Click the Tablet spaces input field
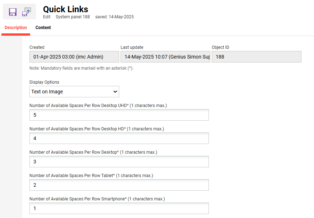The width and height of the screenshot is (314, 218). 119,185
